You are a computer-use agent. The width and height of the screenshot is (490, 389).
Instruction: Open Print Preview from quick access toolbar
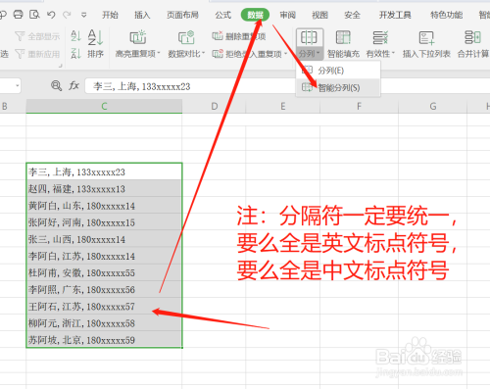coord(34,15)
